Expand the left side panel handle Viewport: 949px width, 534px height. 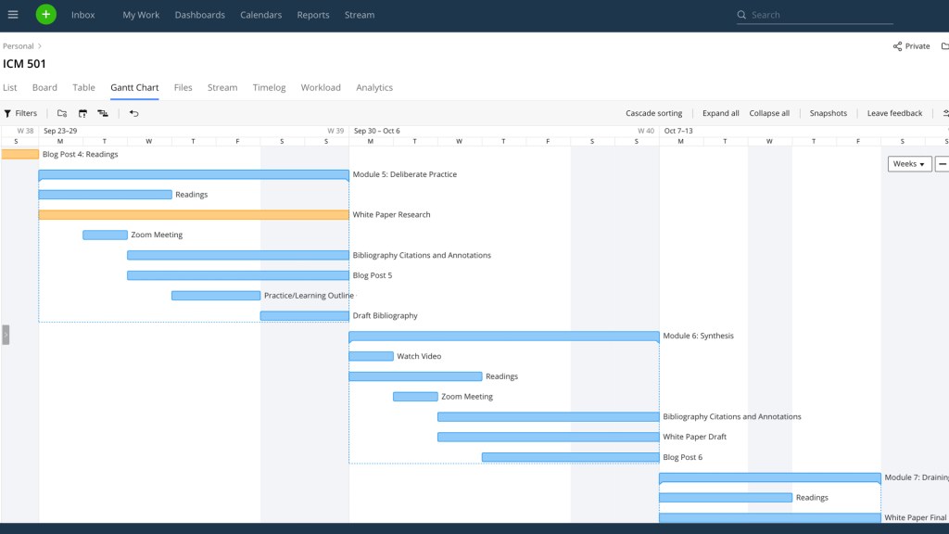pos(6,335)
